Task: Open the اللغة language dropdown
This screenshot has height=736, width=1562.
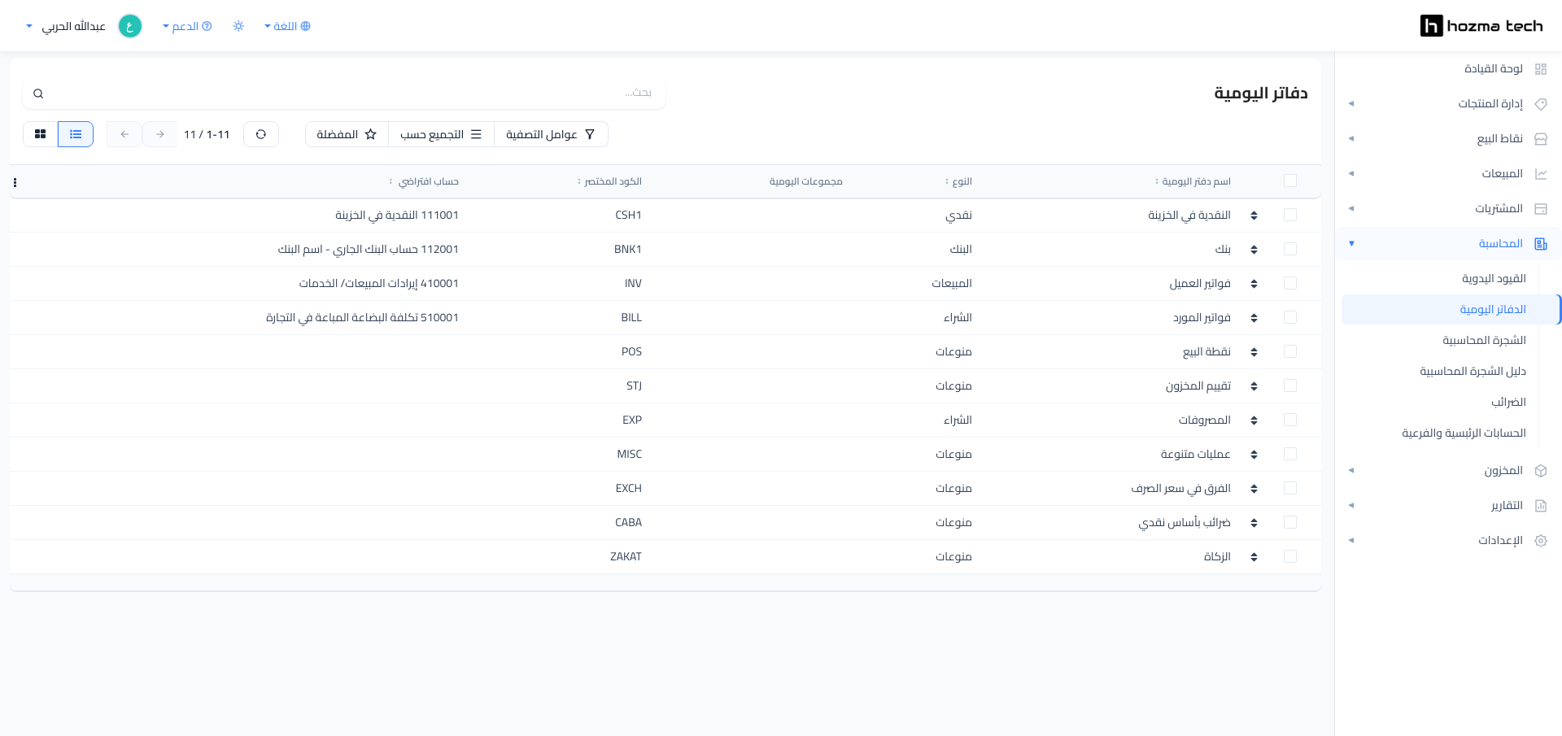Action: tap(287, 26)
